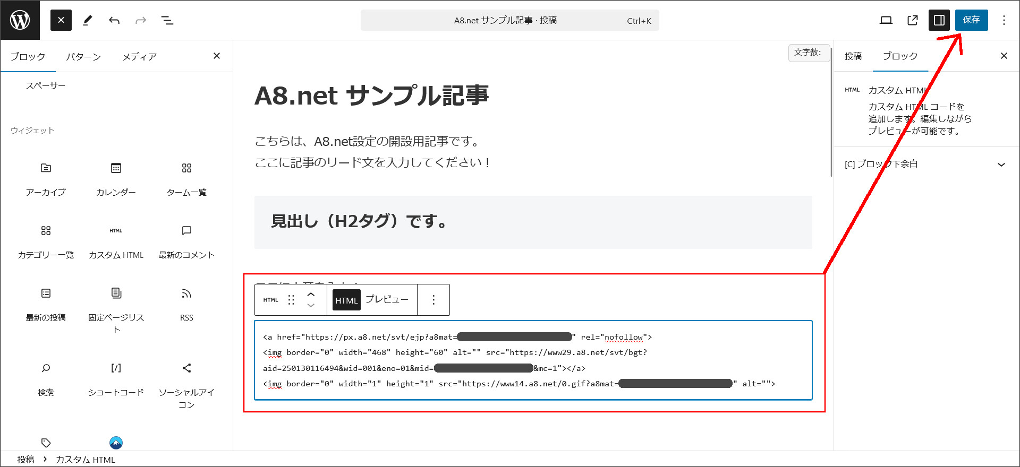The width and height of the screenshot is (1020, 467).
Task: Insert the ソーシャルアイコン block
Action: tap(186, 385)
